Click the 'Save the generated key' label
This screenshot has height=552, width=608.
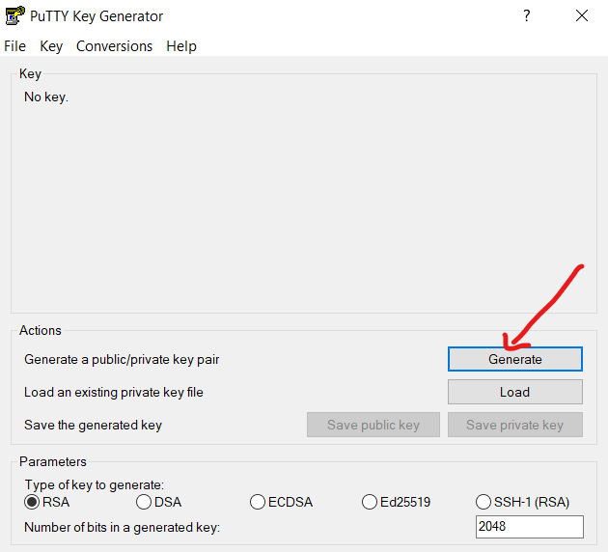click(x=93, y=426)
